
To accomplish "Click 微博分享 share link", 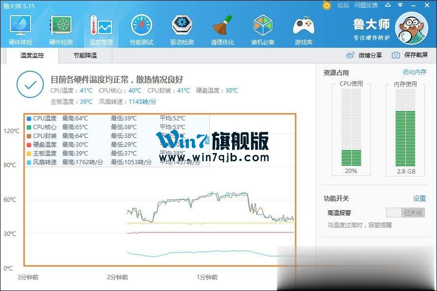I will [370, 55].
